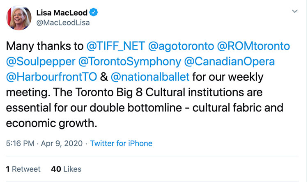Click the tweet body text

[136, 92]
